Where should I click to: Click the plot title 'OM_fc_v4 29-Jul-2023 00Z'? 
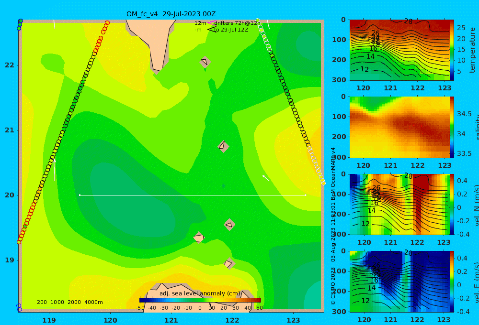[171, 14]
